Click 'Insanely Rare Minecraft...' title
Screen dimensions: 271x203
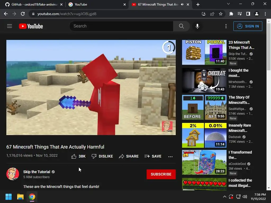240,128
